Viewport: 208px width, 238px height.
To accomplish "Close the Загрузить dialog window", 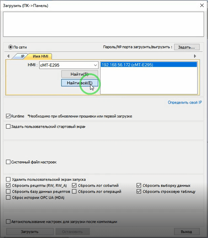I will (201, 5).
